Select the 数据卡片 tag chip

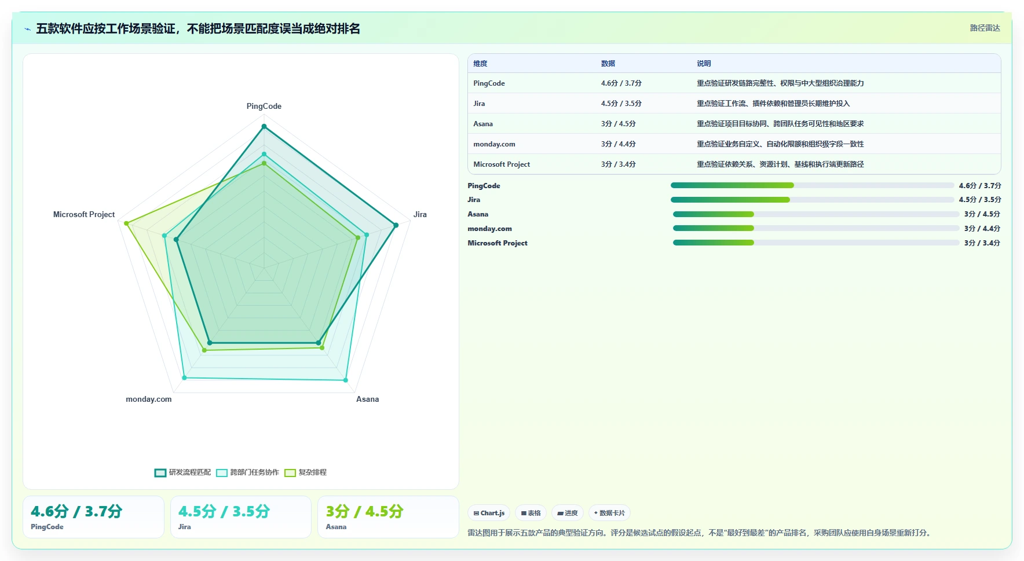pos(609,513)
